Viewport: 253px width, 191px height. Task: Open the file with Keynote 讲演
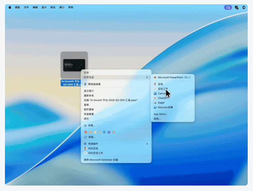[x=173, y=107]
